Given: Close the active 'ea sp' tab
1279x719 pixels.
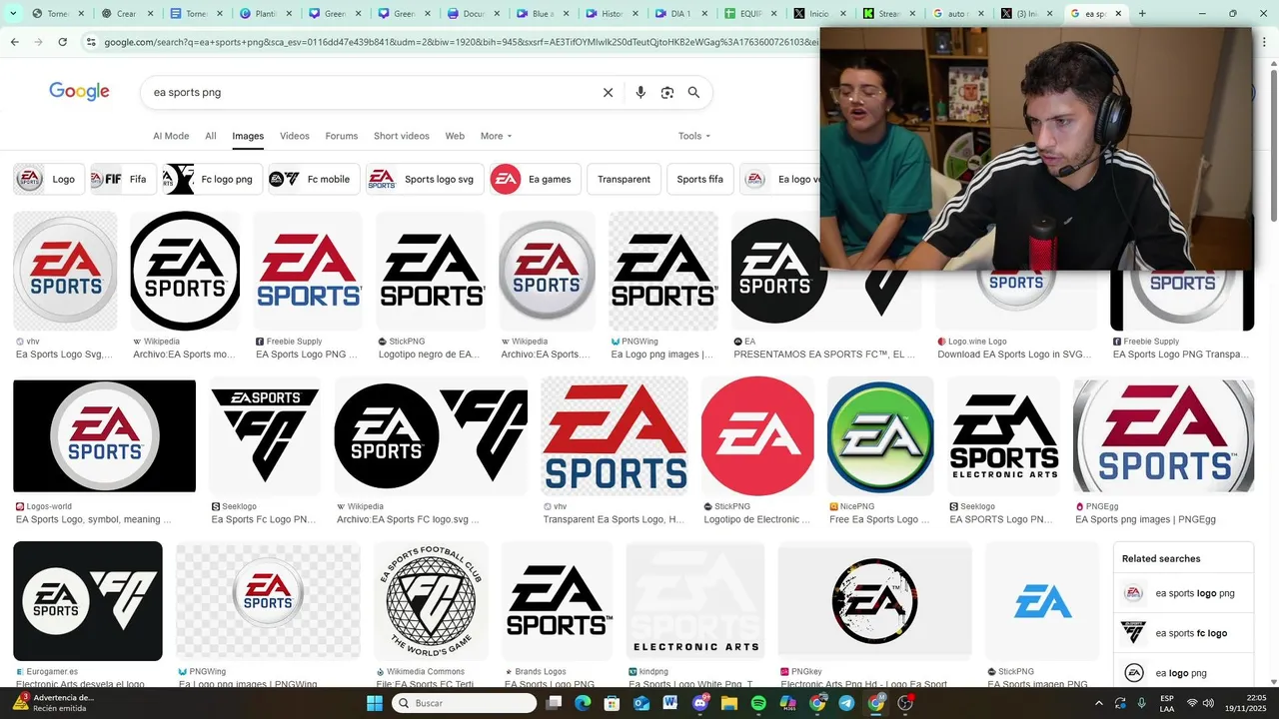Looking at the screenshot, I should [1118, 14].
